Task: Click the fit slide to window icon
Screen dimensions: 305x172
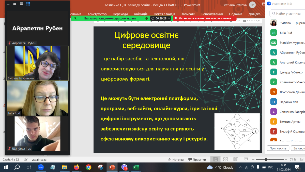Action: 301,160
